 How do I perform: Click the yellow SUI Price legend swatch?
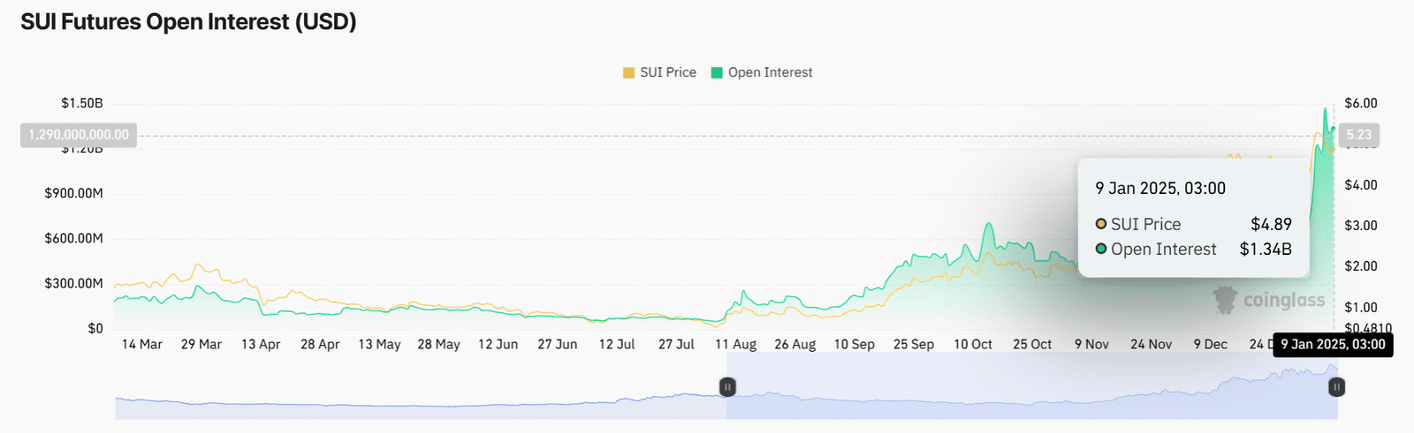628,73
